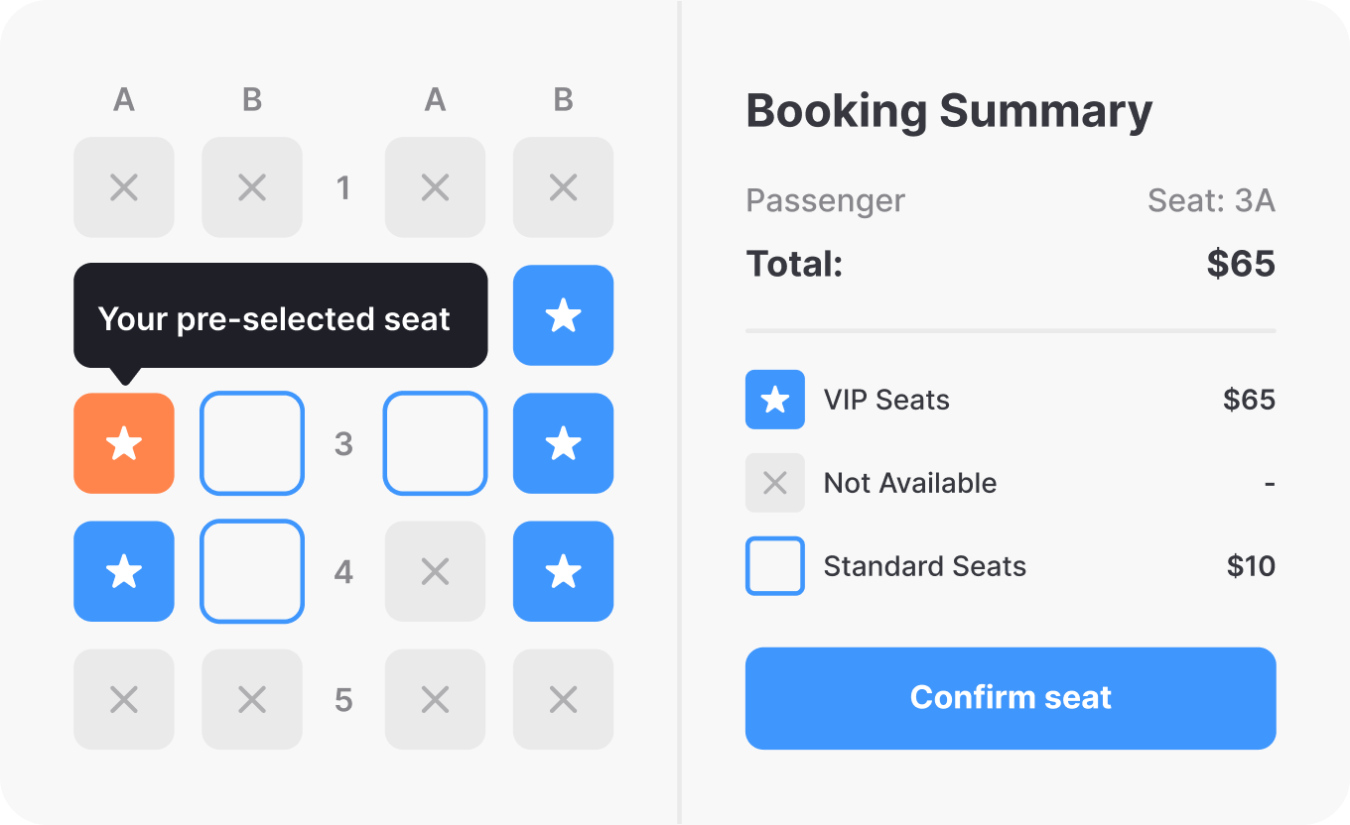Viewport: 1350px width, 825px height.
Task: Toggle standard seat 4B on left side
Action: click(252, 571)
